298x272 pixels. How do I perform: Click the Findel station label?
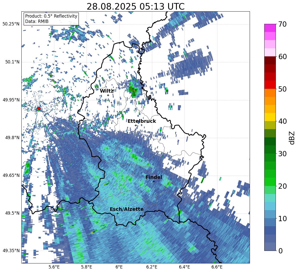[154, 177]
